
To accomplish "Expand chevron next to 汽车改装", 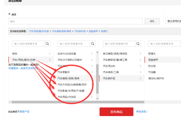I will (x=92, y=66).
